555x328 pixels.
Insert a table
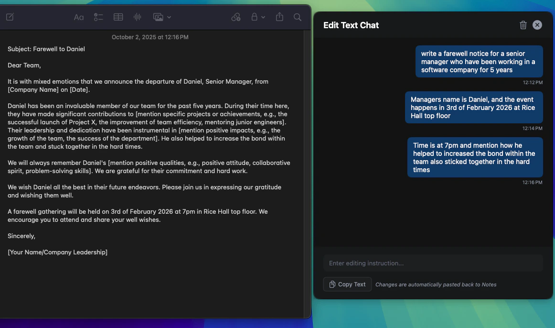coord(118,17)
